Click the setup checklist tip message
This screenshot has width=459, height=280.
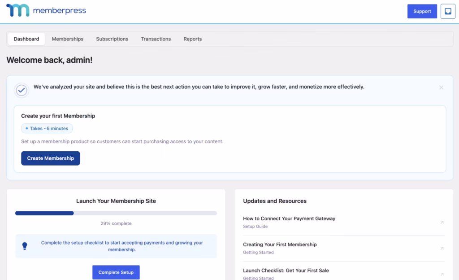pyautogui.click(x=122, y=246)
